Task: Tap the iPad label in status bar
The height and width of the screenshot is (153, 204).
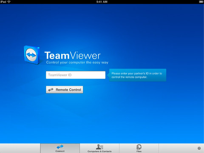Action: click(x=3, y=2)
